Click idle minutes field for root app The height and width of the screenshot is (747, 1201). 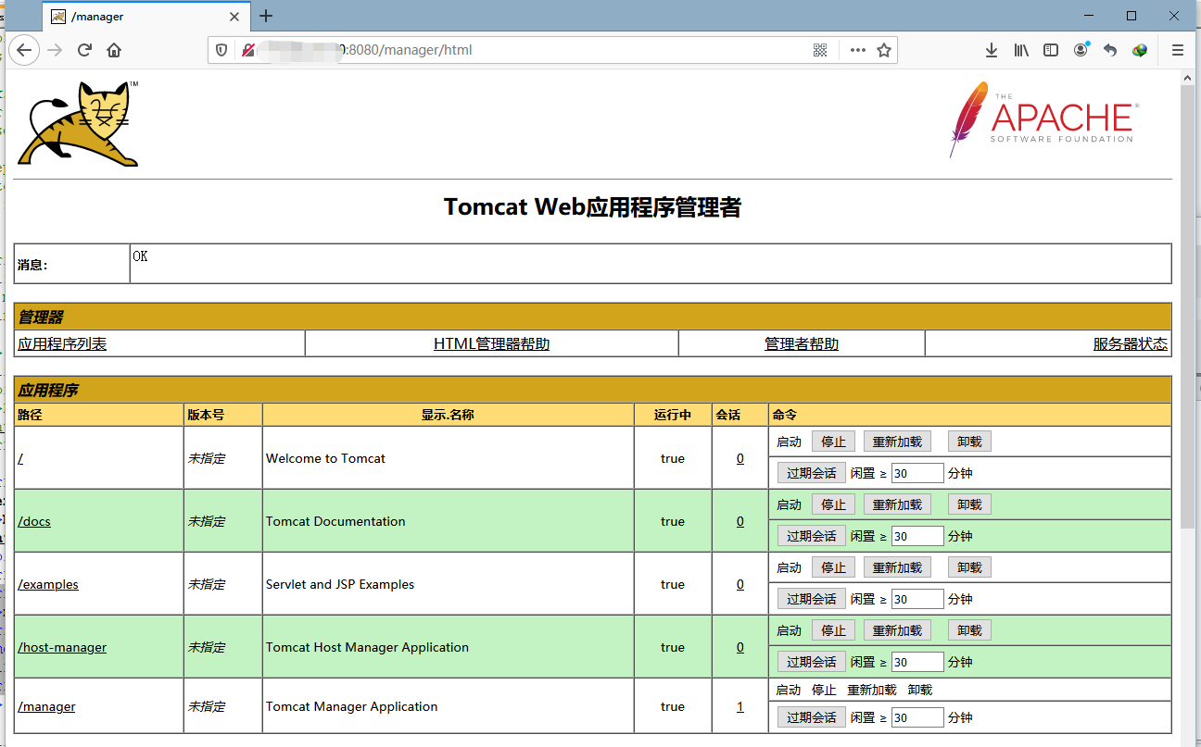(x=917, y=473)
